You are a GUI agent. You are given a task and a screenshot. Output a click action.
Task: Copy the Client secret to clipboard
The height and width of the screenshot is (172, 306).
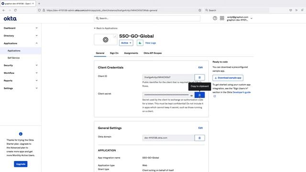click(x=199, y=95)
